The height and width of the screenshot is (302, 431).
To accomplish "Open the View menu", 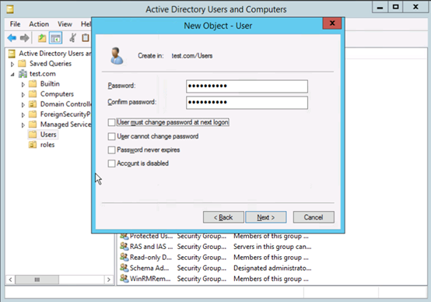I will (x=65, y=24).
